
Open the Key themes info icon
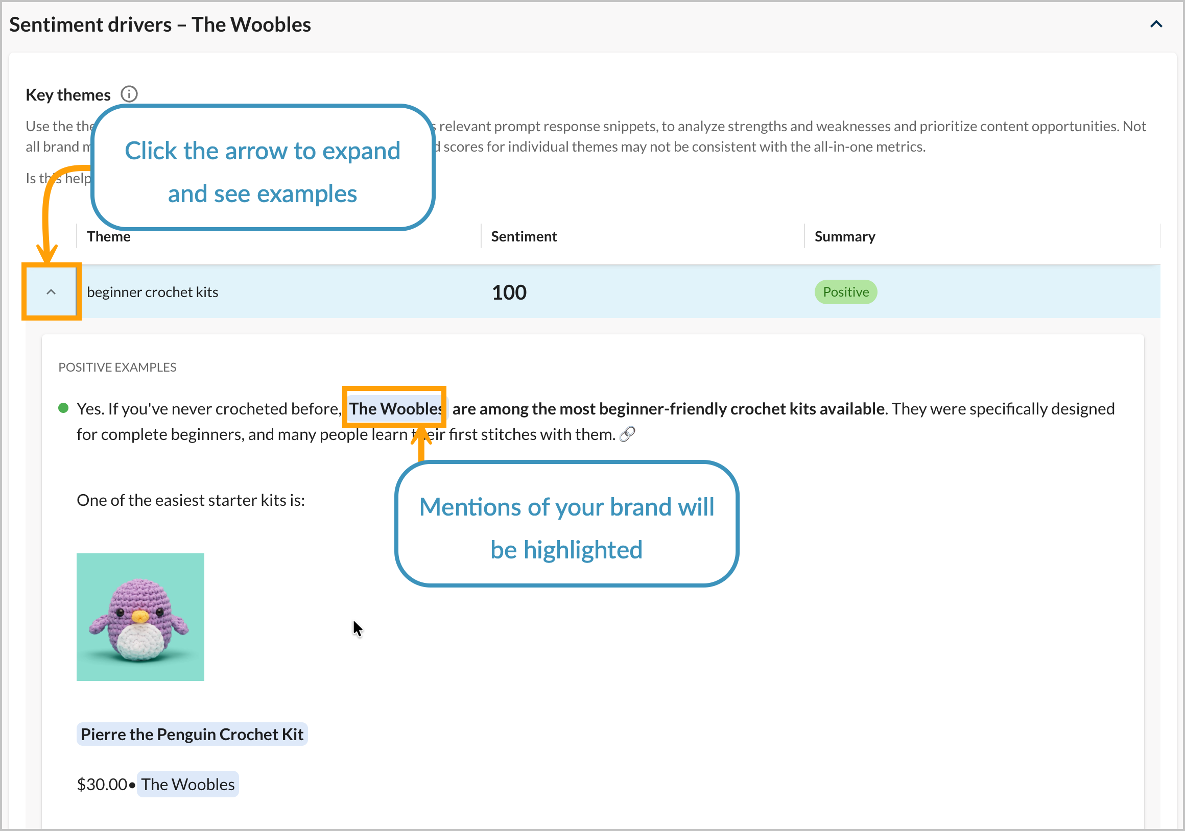coord(129,94)
